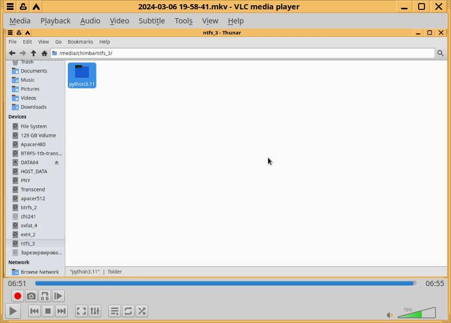Open the VLC Video menu
This screenshot has height=323, width=451.
119,21
